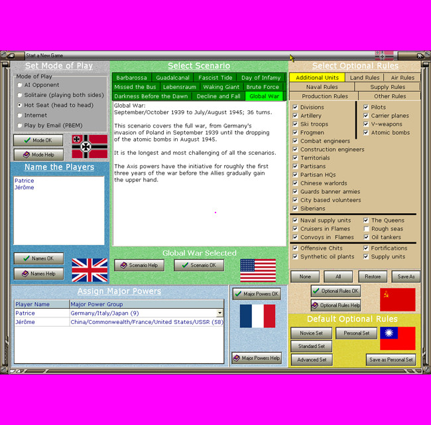Open Major Power Group dropdown for Patrice
This screenshot has height=425, width=431.
(x=219, y=313)
